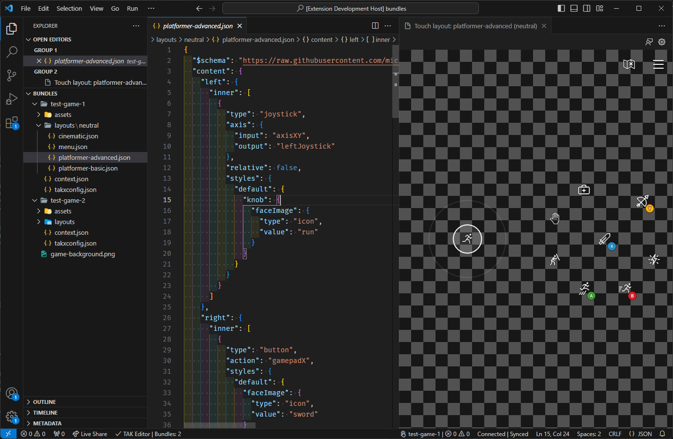Viewport: 673px width, 439px height.
Task: Click Spaces: 2 indentation setting
Action: 589,434
